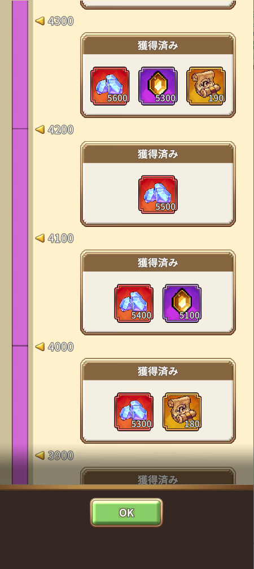Click the 獲得済み header of the 4300 reward
The width and height of the screenshot is (254, 569).
(158, 45)
